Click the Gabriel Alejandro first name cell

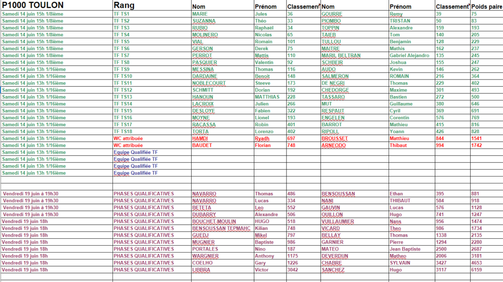coord(412,55)
